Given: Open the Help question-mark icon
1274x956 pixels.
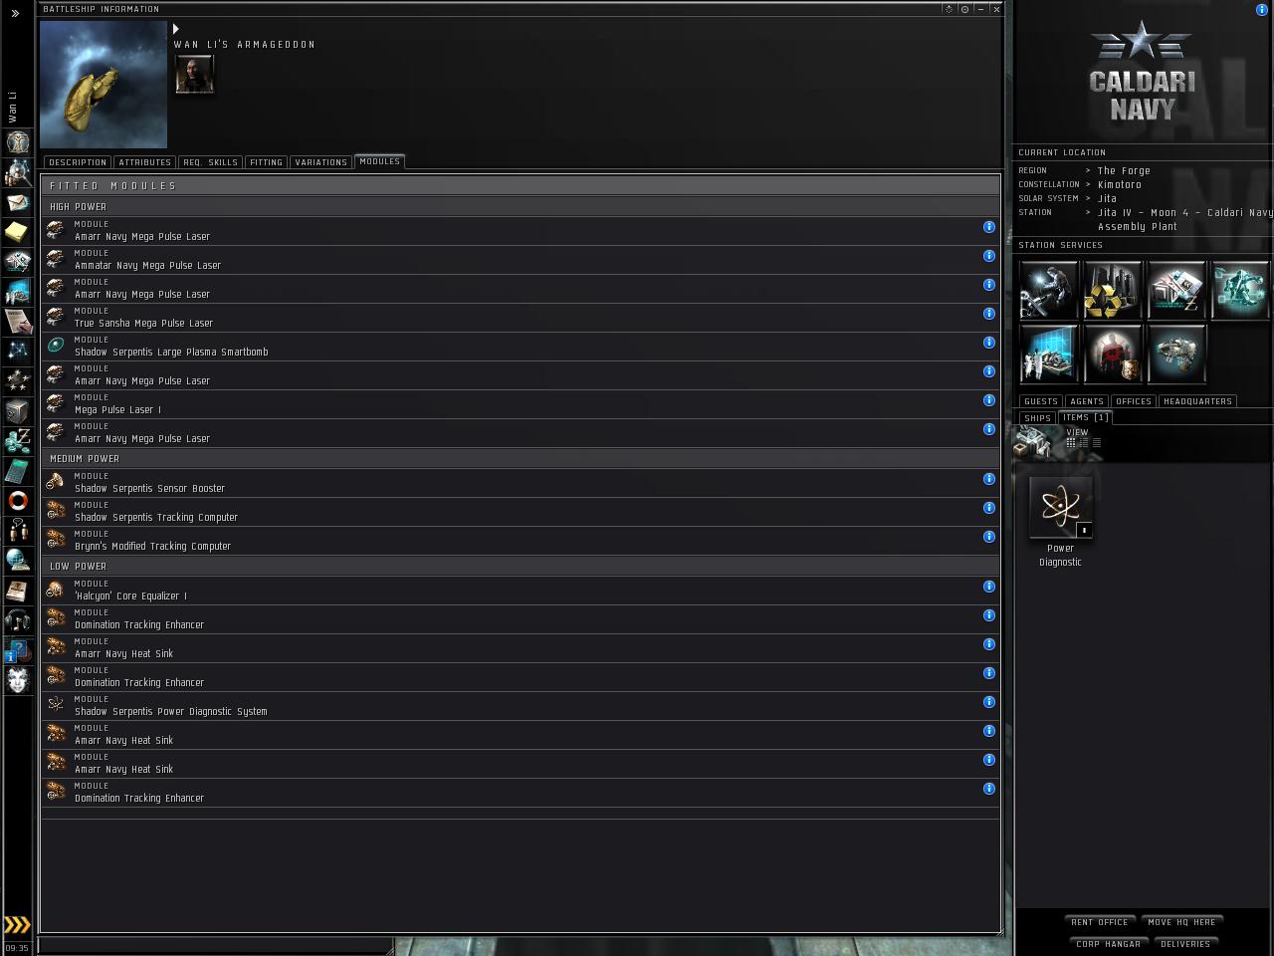Looking at the screenshot, I should pyautogui.click(x=18, y=649).
